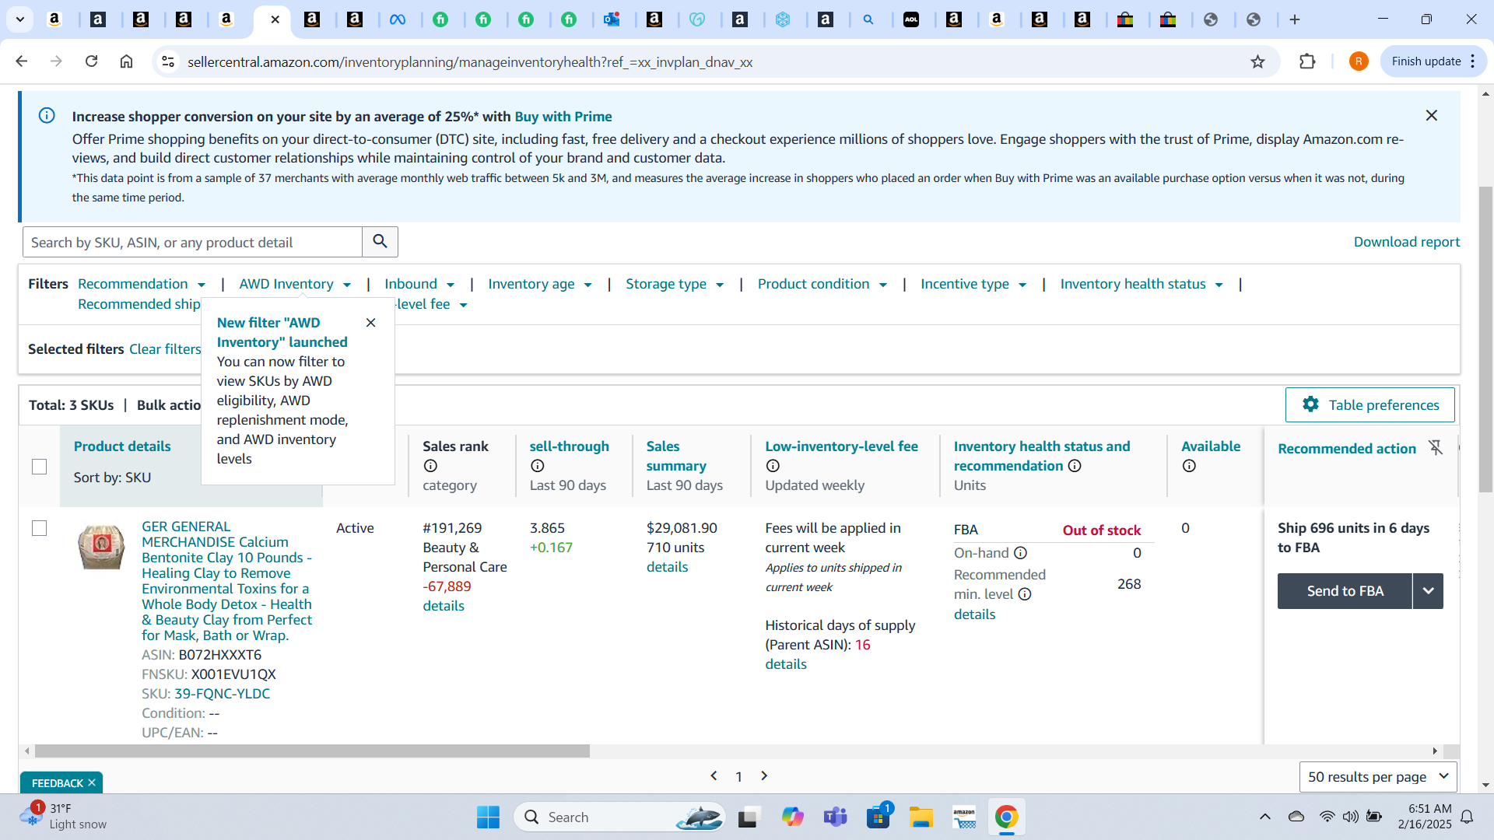Expand the Incentive type filter dropdown
Viewport: 1494px width, 840px height.
tap(973, 284)
